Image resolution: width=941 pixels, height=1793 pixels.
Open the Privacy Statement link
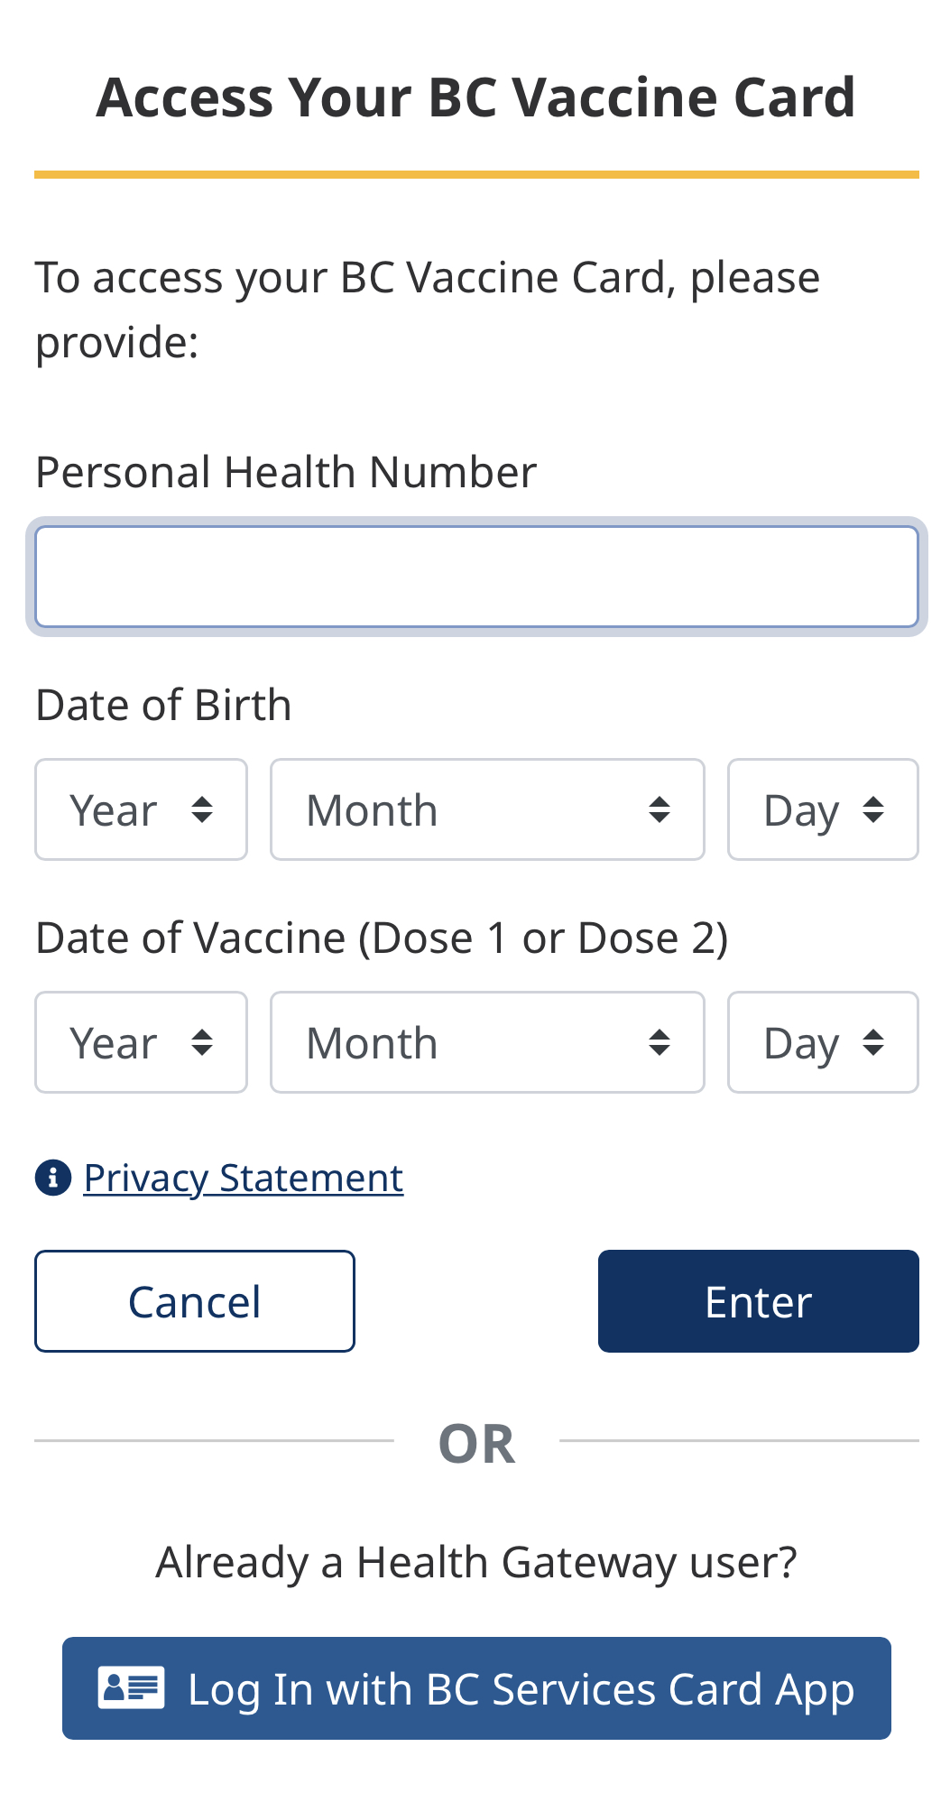[244, 1178]
